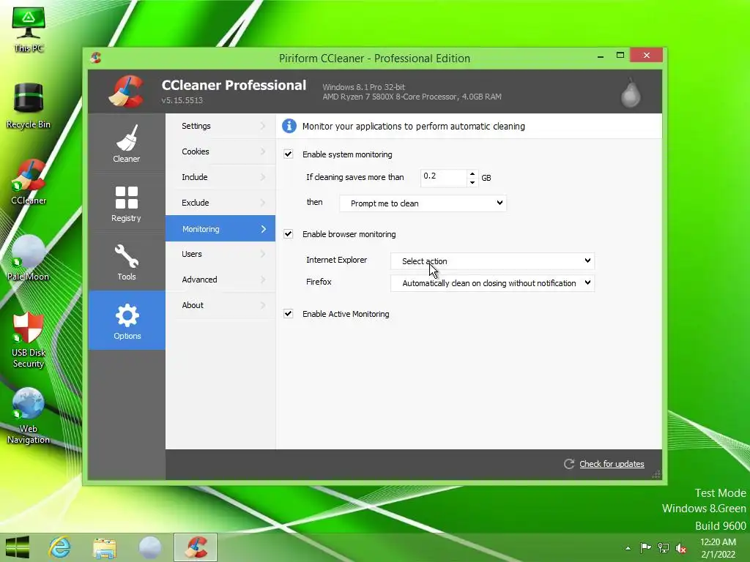Viewport: 750px width, 562px height.
Task: Open Firefox action dropdown
Action: point(493,283)
